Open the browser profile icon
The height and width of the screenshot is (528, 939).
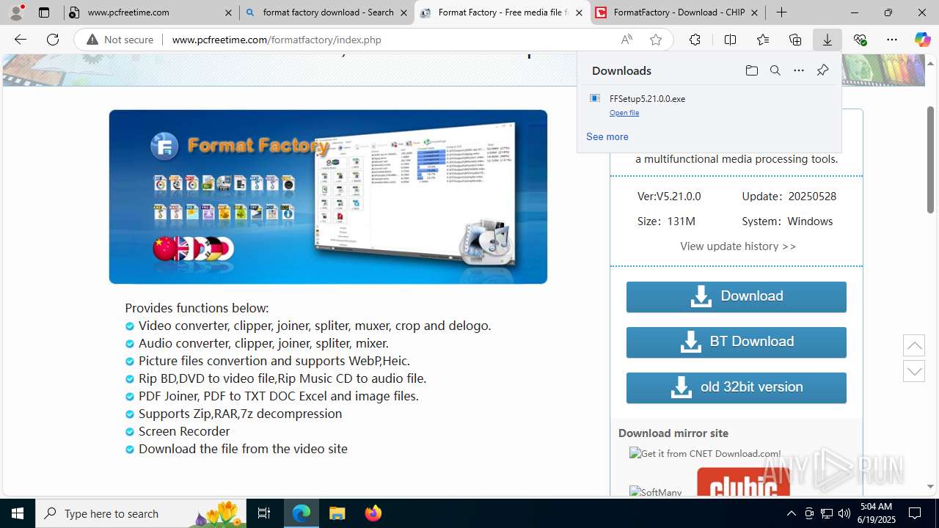point(16,12)
